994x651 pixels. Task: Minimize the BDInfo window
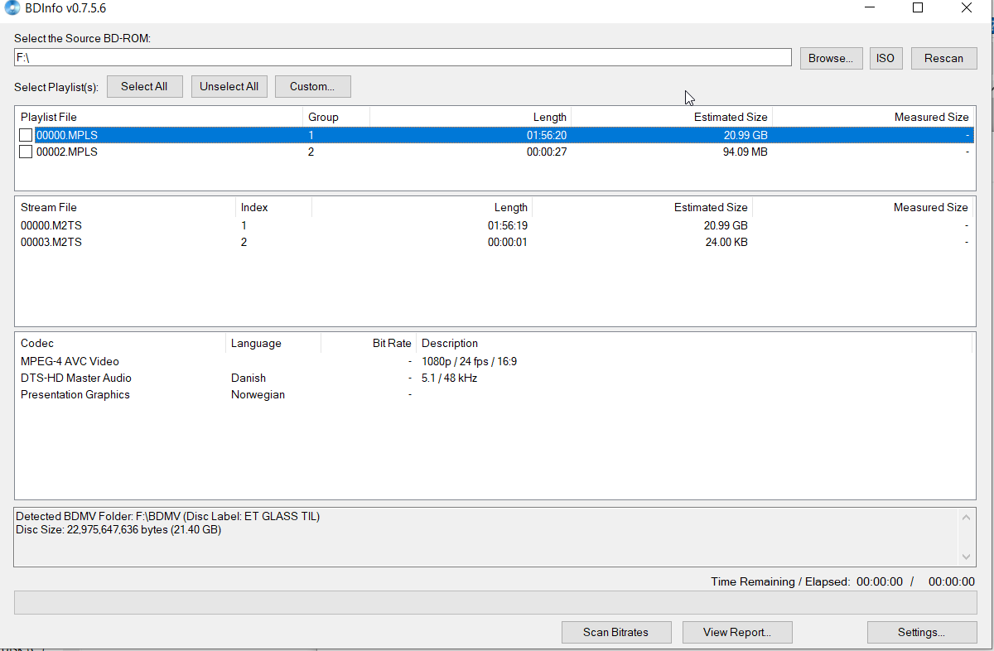click(x=871, y=7)
